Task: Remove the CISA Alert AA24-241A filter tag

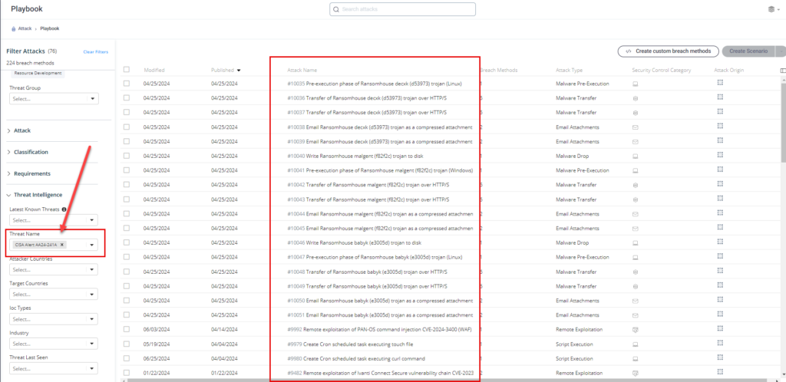Action: pyautogui.click(x=63, y=245)
